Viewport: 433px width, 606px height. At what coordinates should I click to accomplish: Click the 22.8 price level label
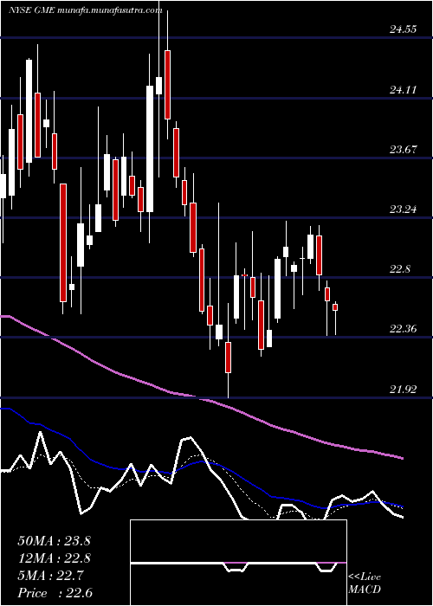point(400,269)
